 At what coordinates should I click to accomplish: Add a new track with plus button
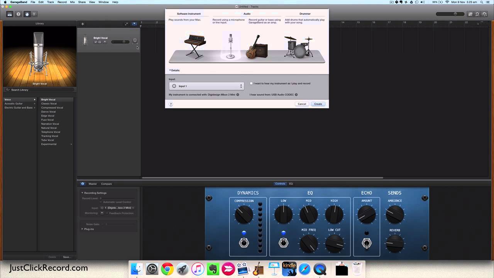[82, 24]
